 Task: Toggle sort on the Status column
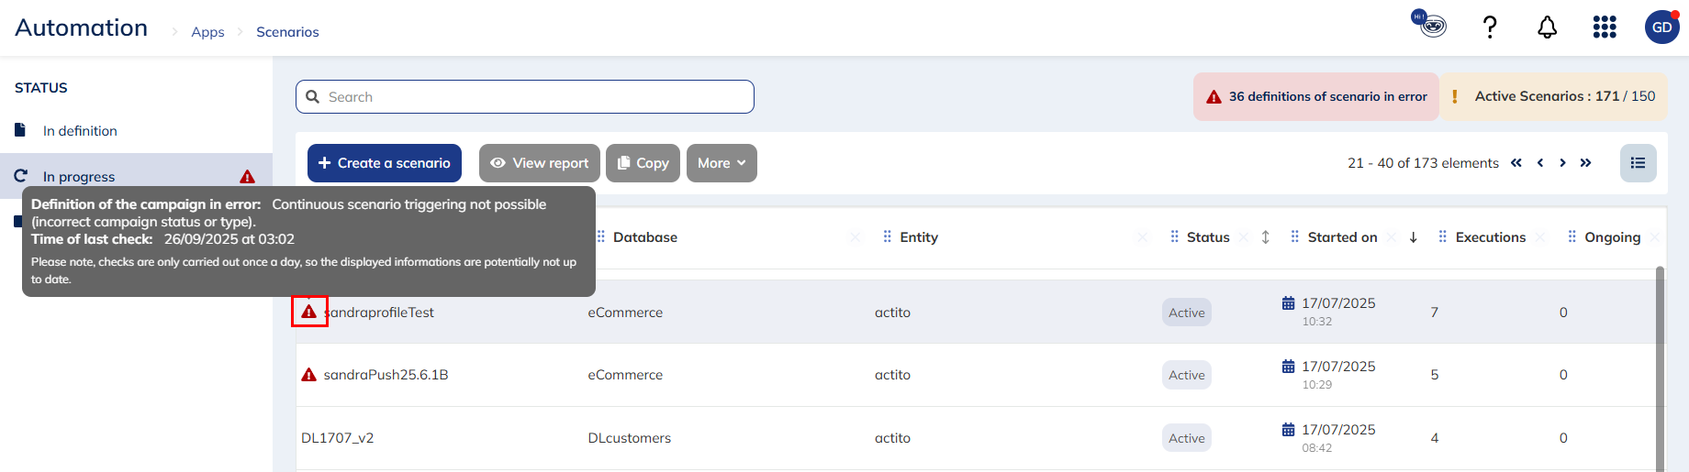[1265, 237]
